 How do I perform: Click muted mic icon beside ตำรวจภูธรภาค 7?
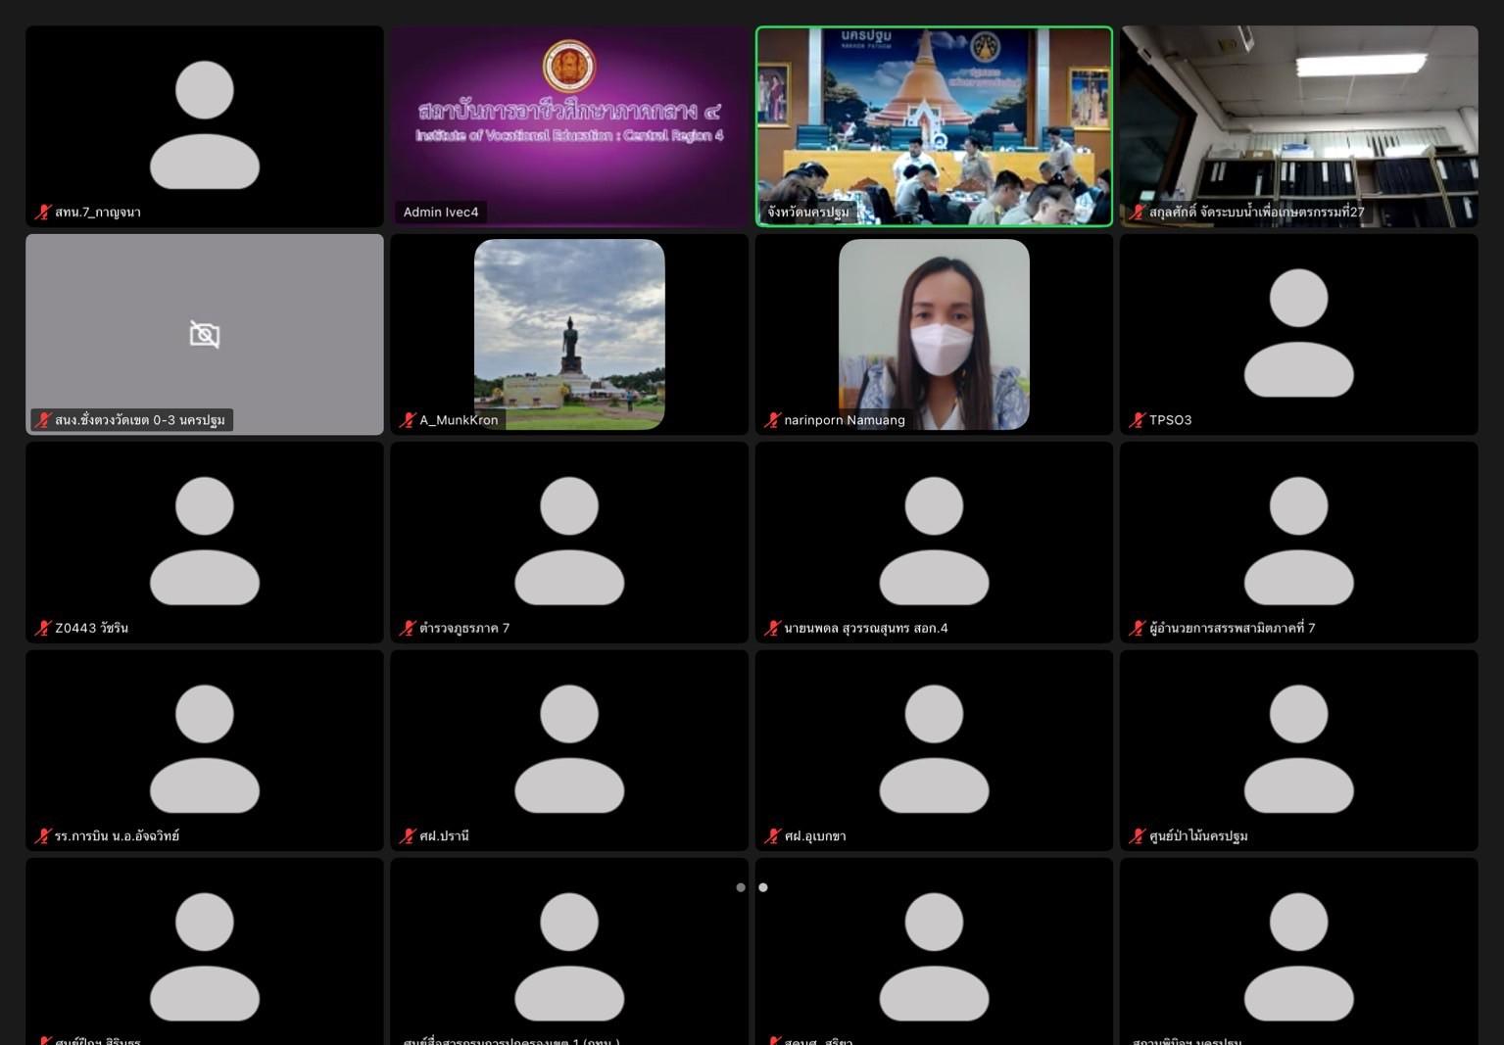[x=408, y=628]
